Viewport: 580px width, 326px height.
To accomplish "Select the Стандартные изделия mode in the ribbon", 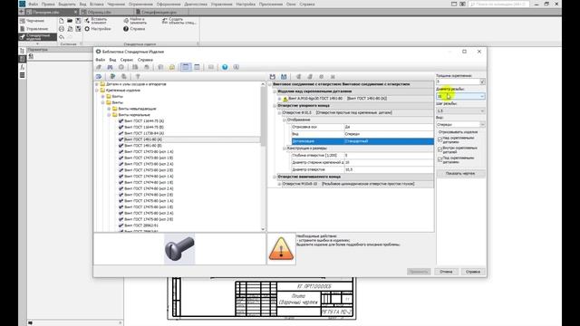I will 38,36.
